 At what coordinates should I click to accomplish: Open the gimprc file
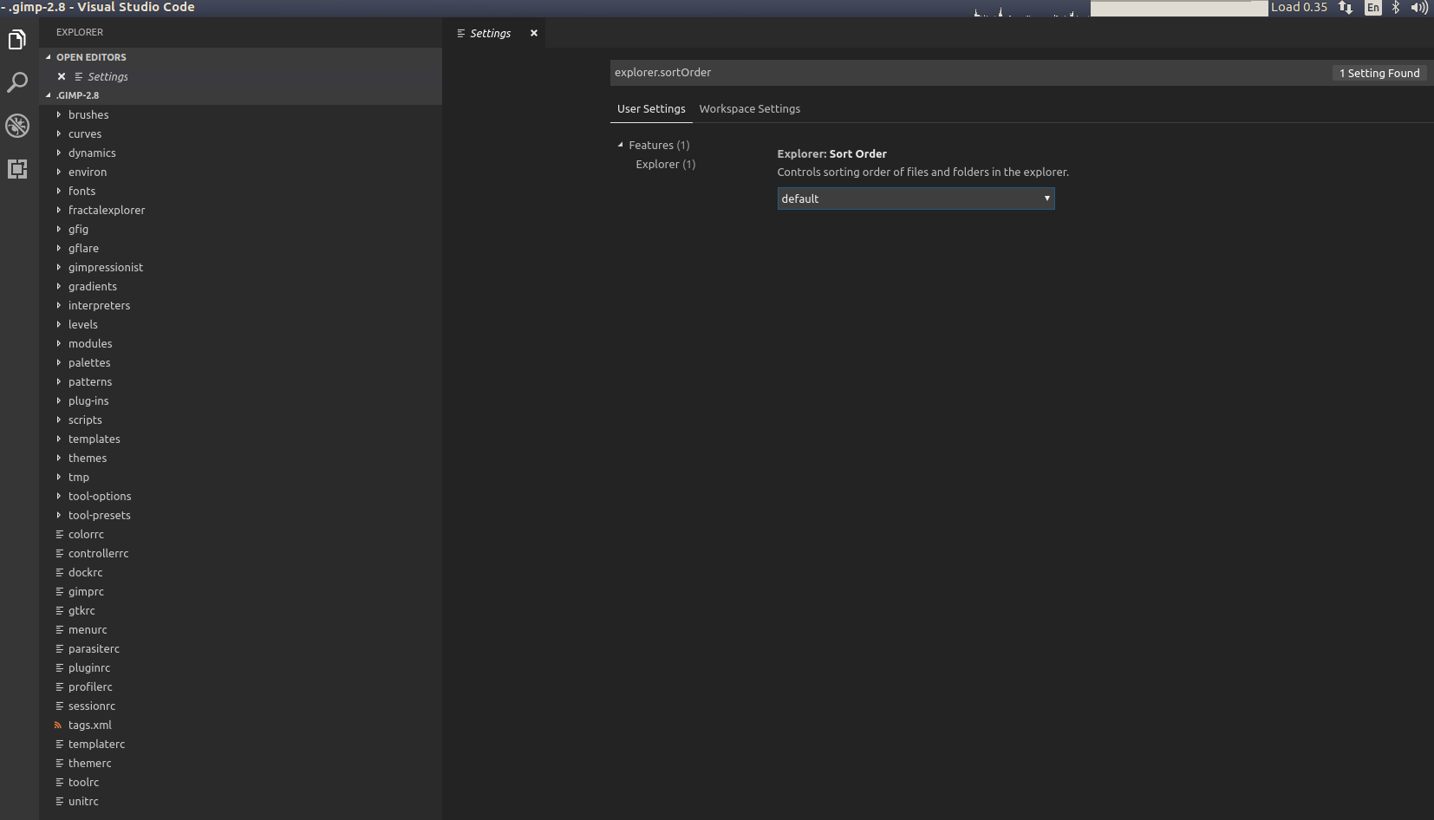tap(241, 591)
